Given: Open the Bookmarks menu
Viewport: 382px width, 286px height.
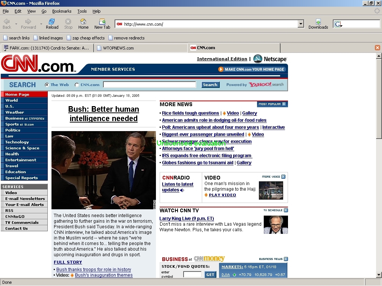Looking at the screenshot, I should [62, 11].
